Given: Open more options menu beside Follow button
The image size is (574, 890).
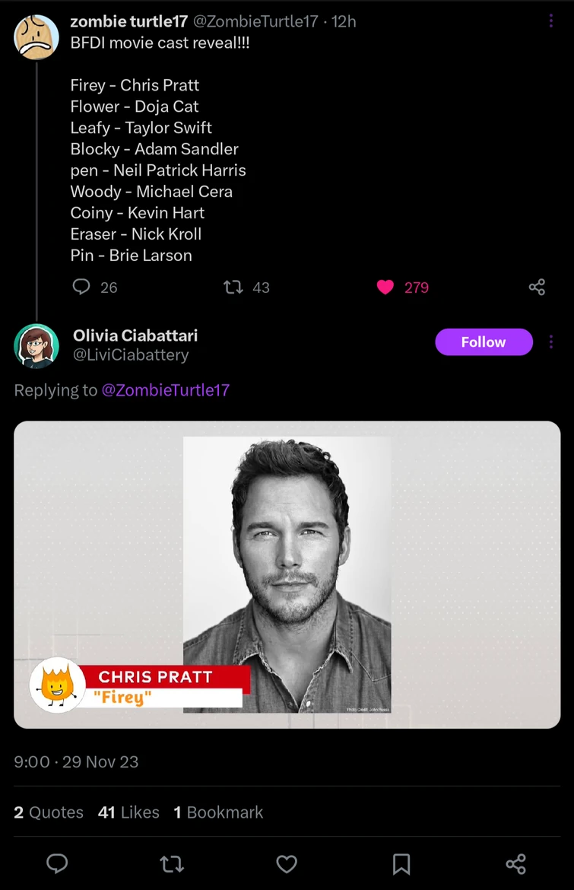Looking at the screenshot, I should point(550,342).
